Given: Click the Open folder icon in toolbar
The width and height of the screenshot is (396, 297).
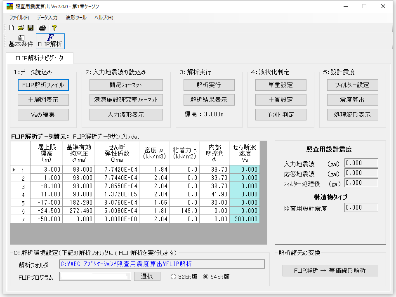Looking at the screenshot, I should pyautogui.click(x=21, y=28).
